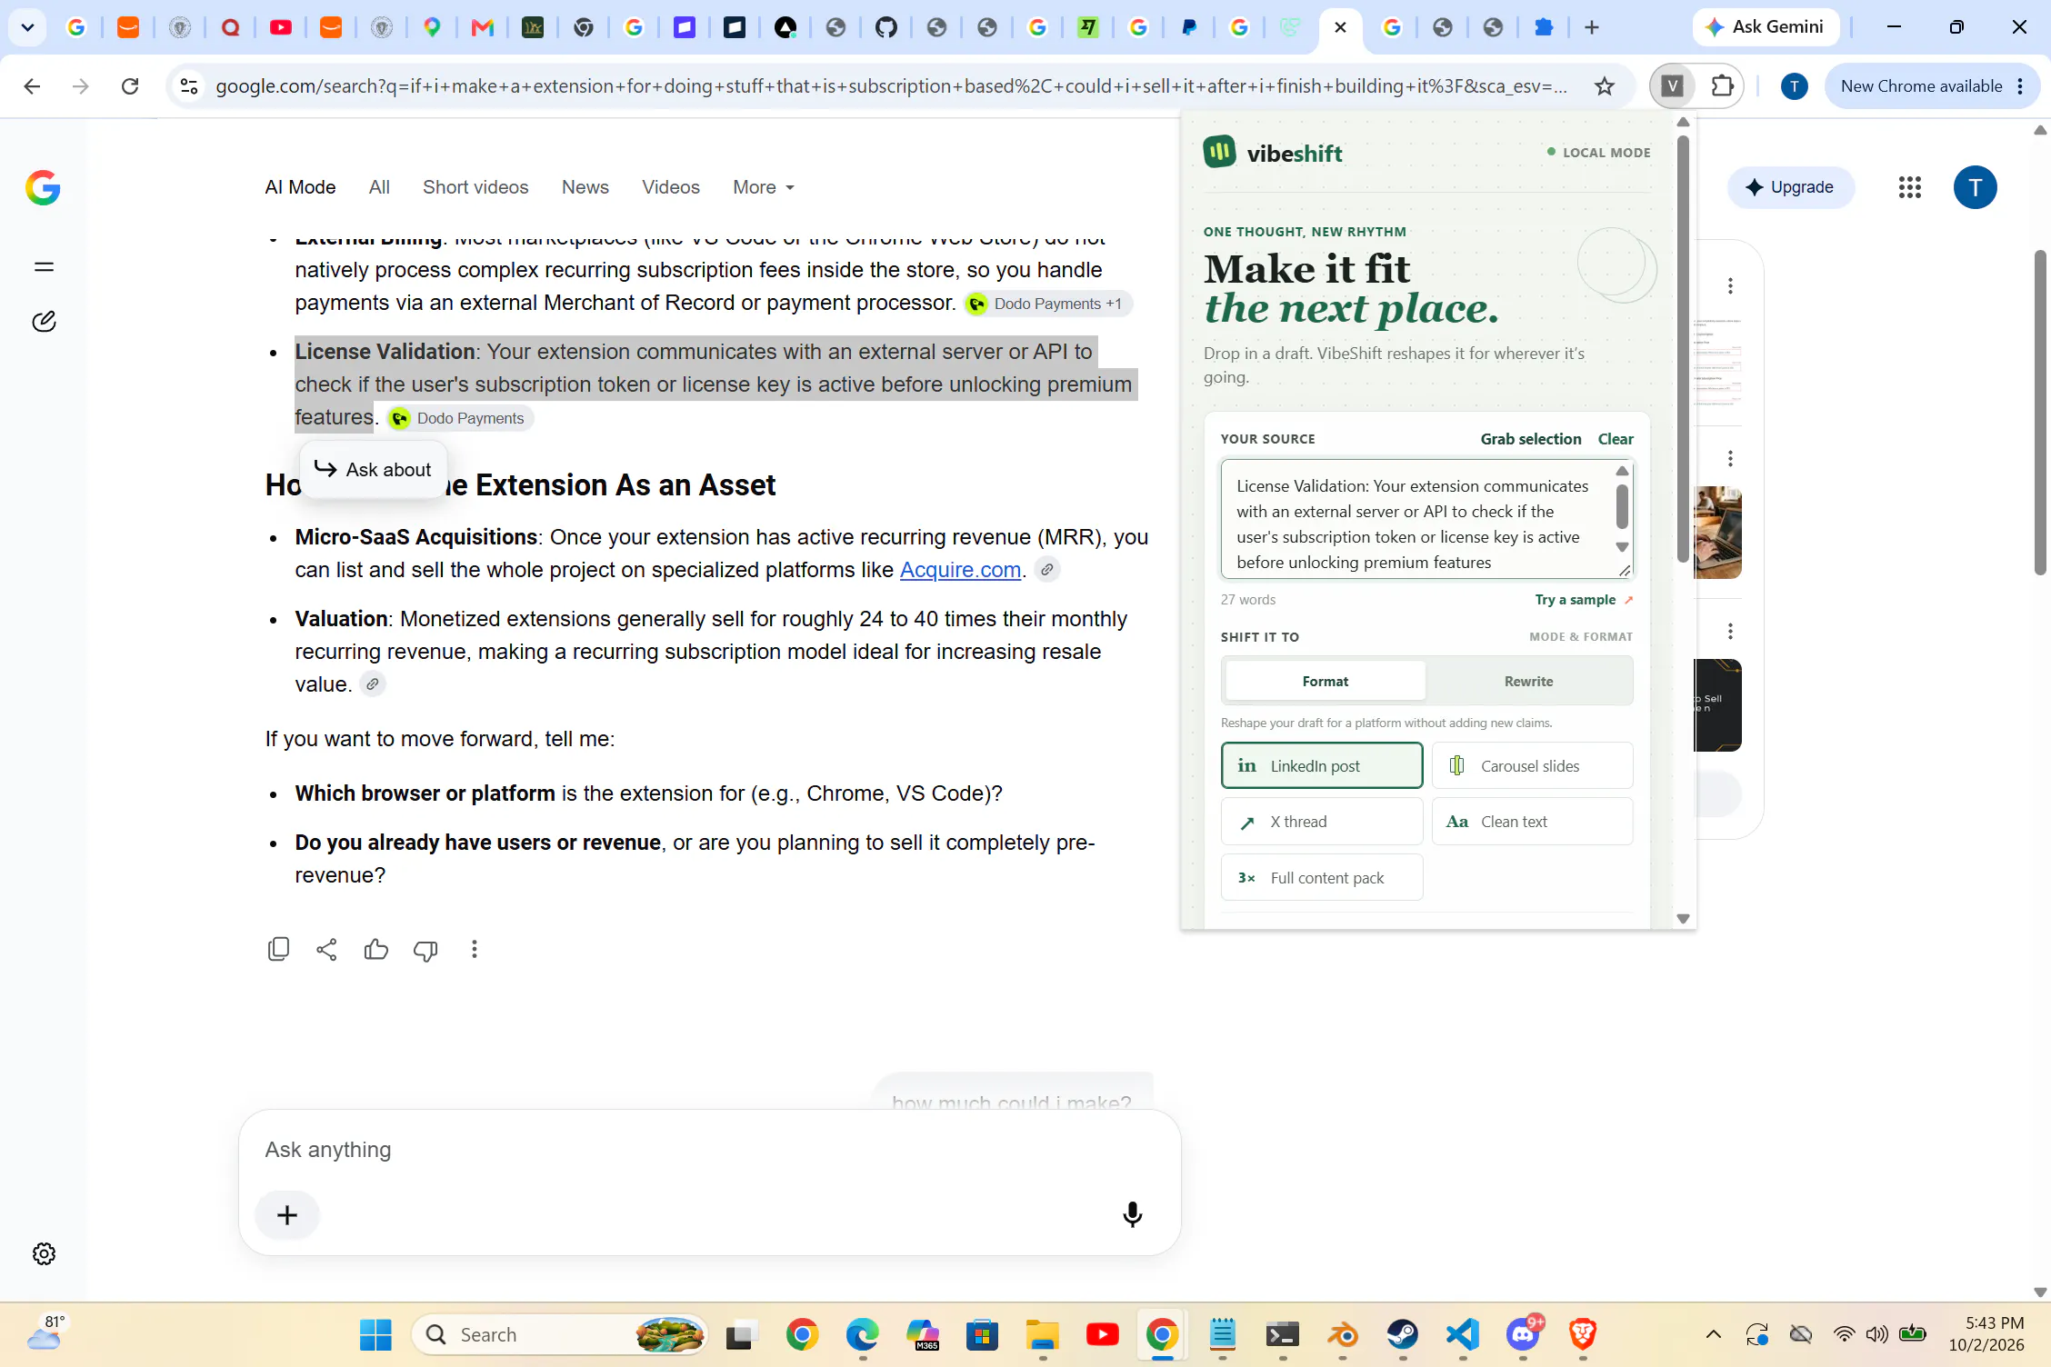Open more options below the AI answer
This screenshot has width=2051, height=1367.
click(x=474, y=950)
